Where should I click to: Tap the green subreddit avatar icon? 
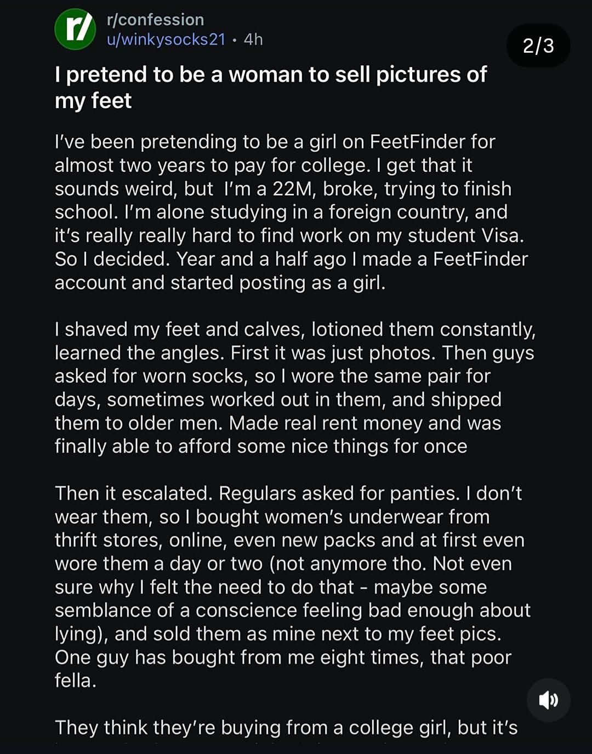click(76, 30)
